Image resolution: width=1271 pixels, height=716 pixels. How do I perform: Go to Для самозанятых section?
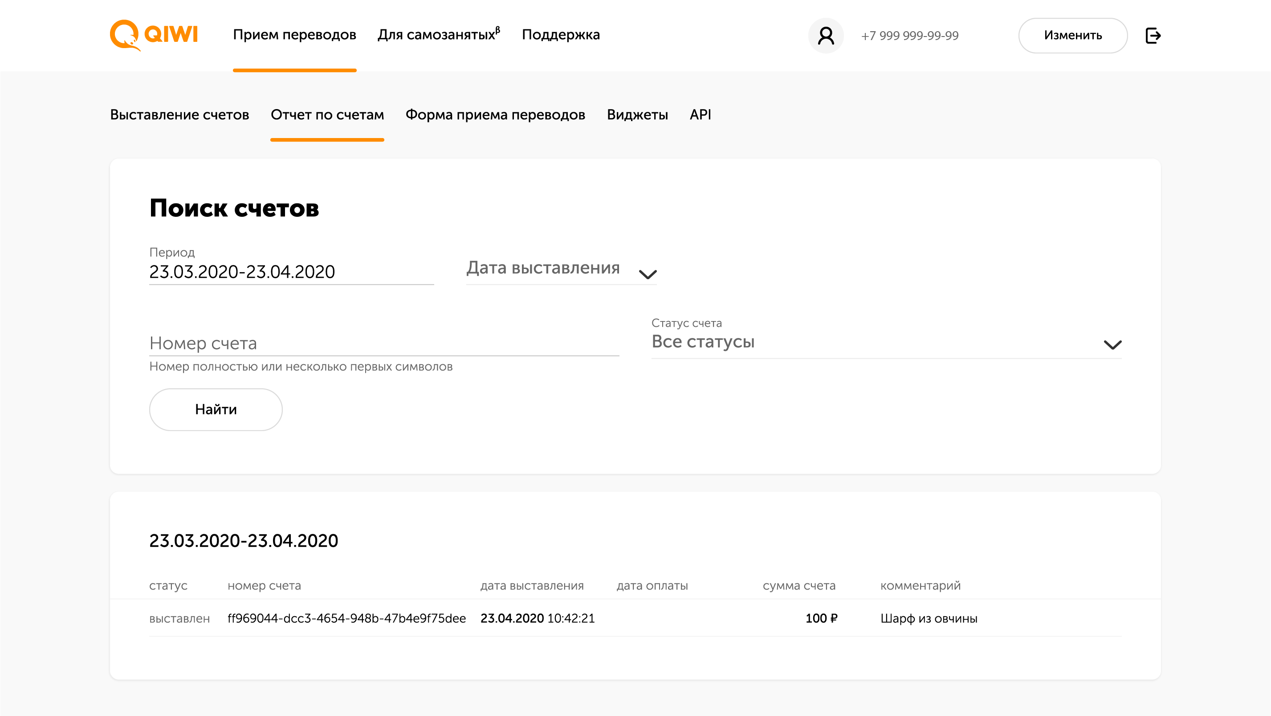pos(439,35)
